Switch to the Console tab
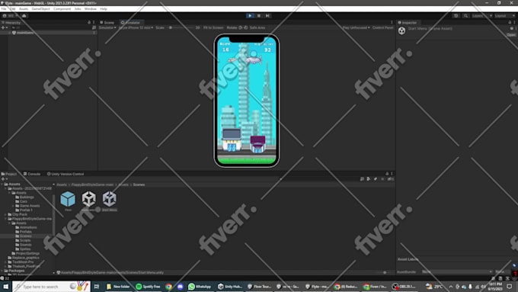 (32, 174)
